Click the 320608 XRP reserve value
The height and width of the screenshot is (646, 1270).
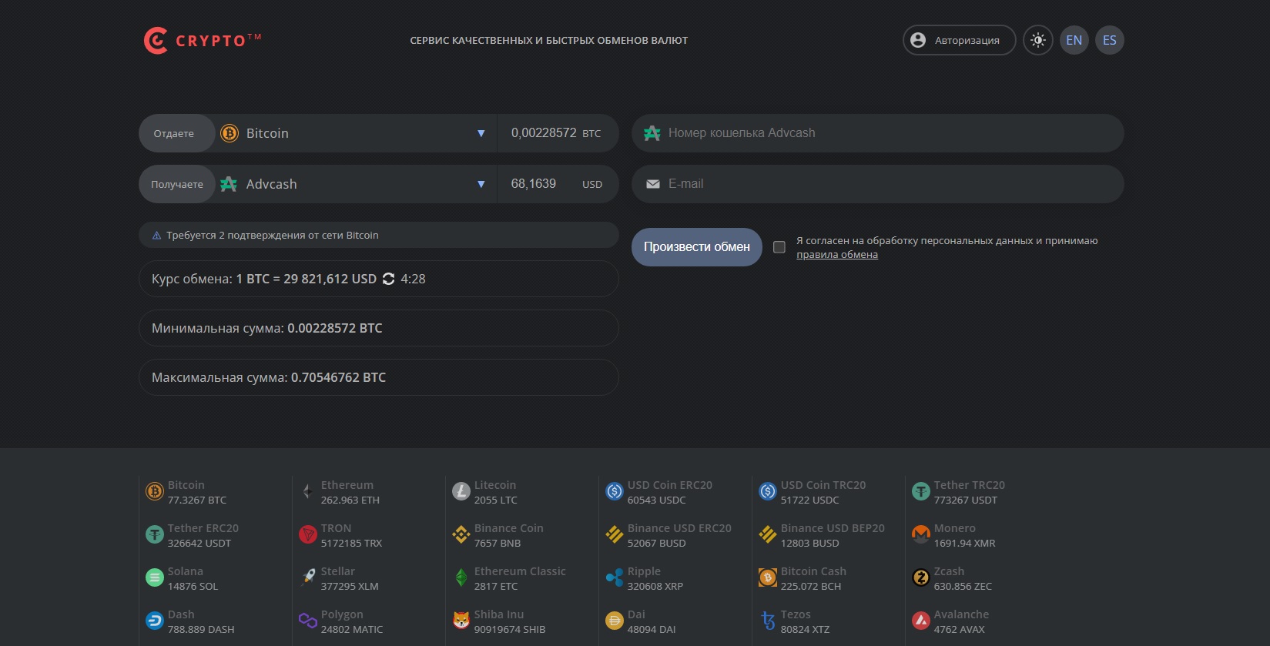click(655, 587)
